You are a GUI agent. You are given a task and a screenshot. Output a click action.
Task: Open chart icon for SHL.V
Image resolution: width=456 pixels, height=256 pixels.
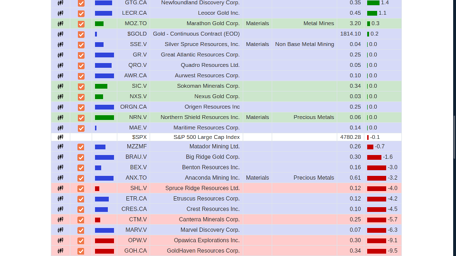60,188
